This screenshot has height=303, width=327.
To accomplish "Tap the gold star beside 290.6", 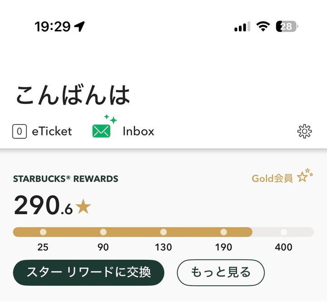I will click(x=83, y=207).
